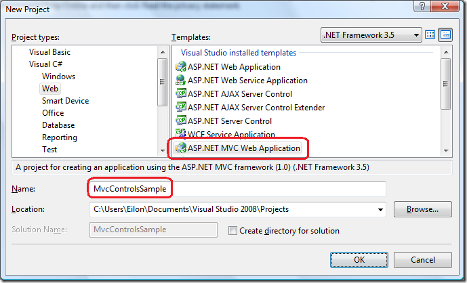
Task: Select Database project type
Action: (x=58, y=125)
